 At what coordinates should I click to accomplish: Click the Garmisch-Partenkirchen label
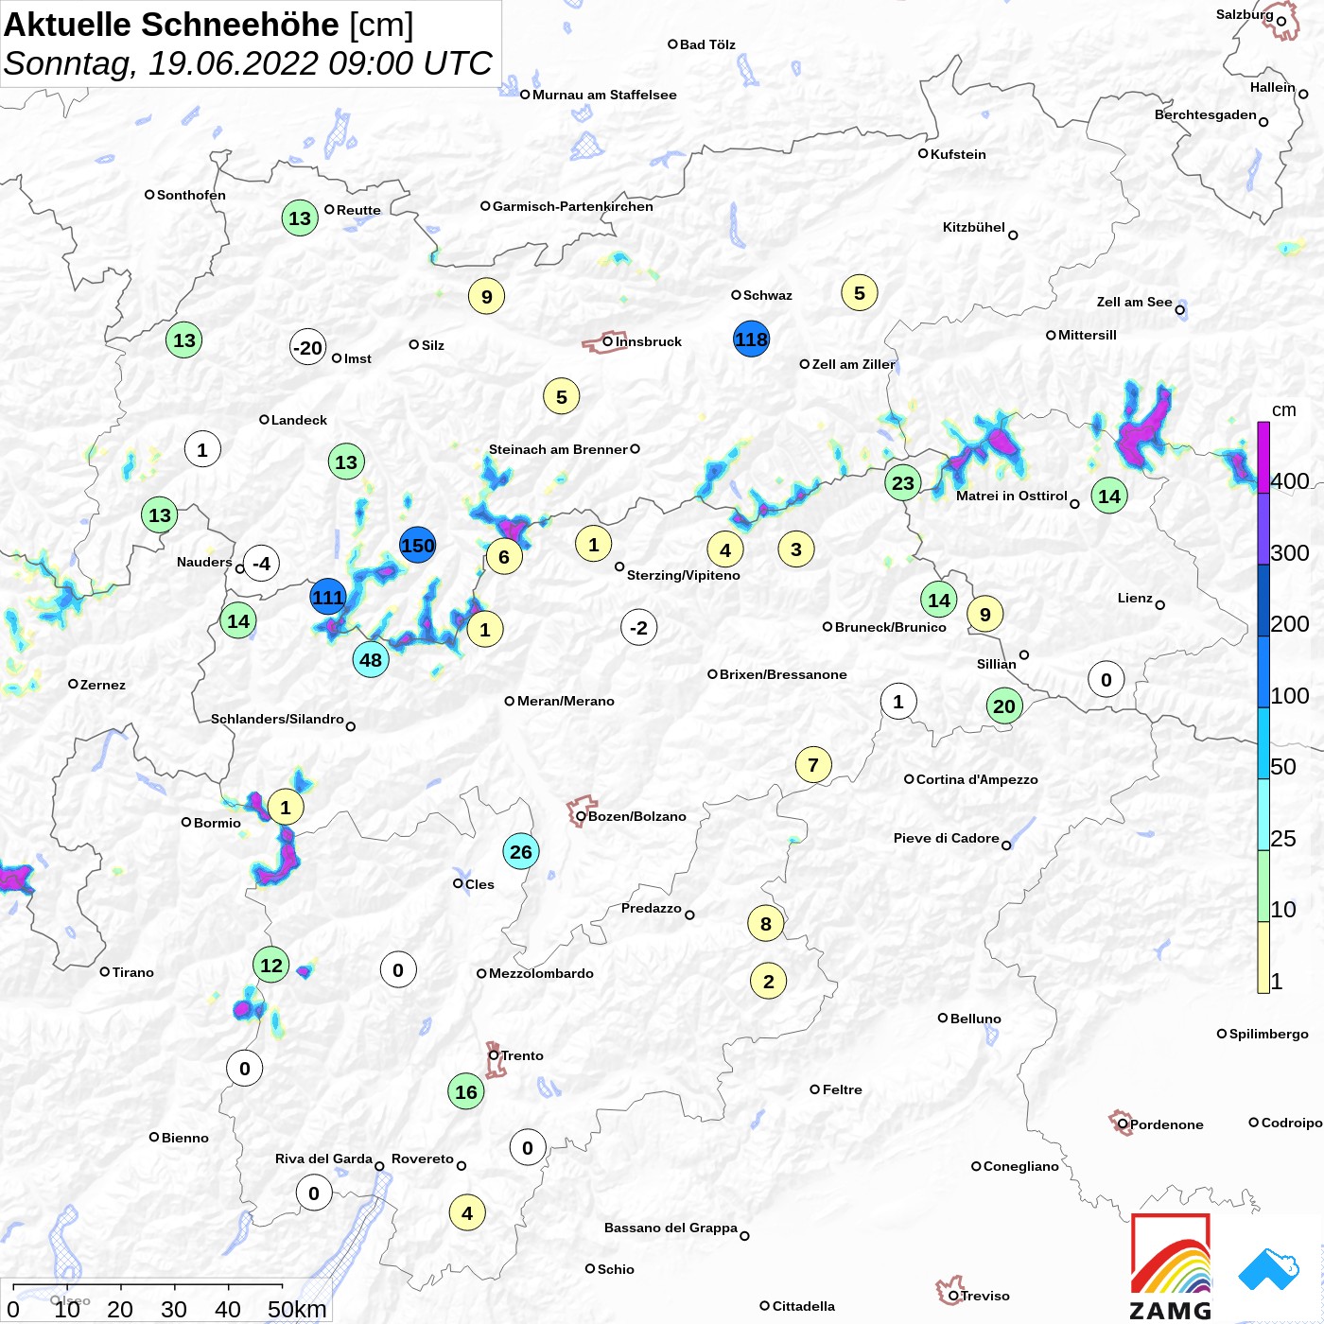573,206
